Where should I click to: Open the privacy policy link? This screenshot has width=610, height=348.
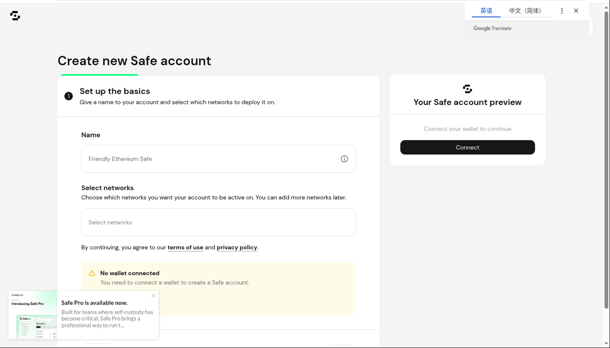point(237,247)
